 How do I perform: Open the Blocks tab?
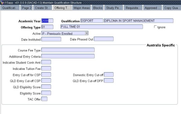pos(98,8)
